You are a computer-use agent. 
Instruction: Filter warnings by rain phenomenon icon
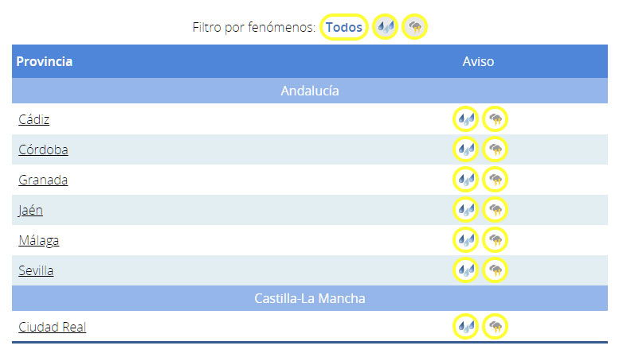(386, 27)
